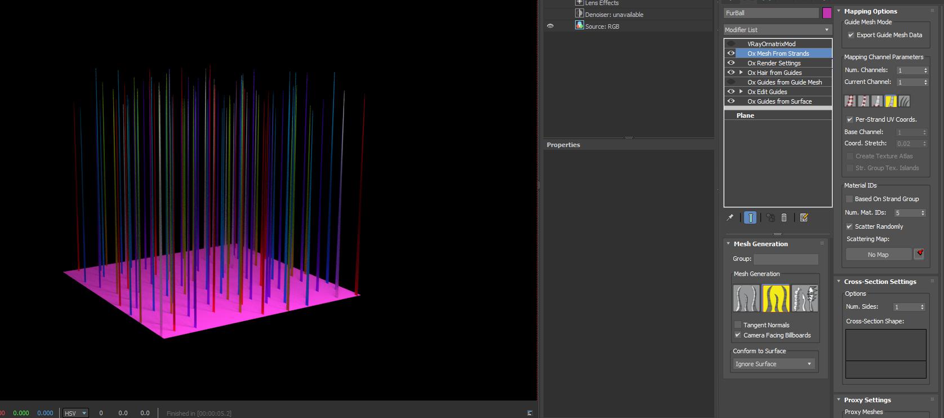The height and width of the screenshot is (418, 944).
Task: Click the No Map button
Action: point(878,255)
